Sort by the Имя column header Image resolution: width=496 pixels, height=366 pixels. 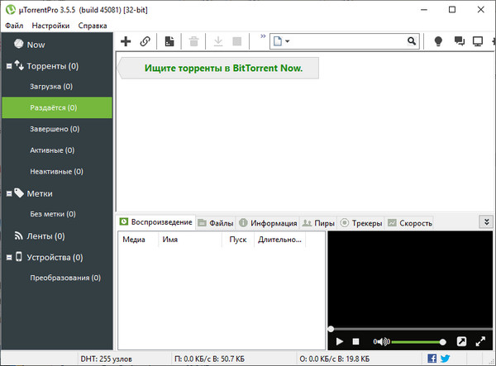coord(190,240)
